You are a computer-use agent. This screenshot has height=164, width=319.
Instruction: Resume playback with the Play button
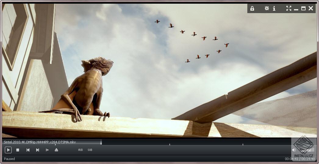coord(8,150)
